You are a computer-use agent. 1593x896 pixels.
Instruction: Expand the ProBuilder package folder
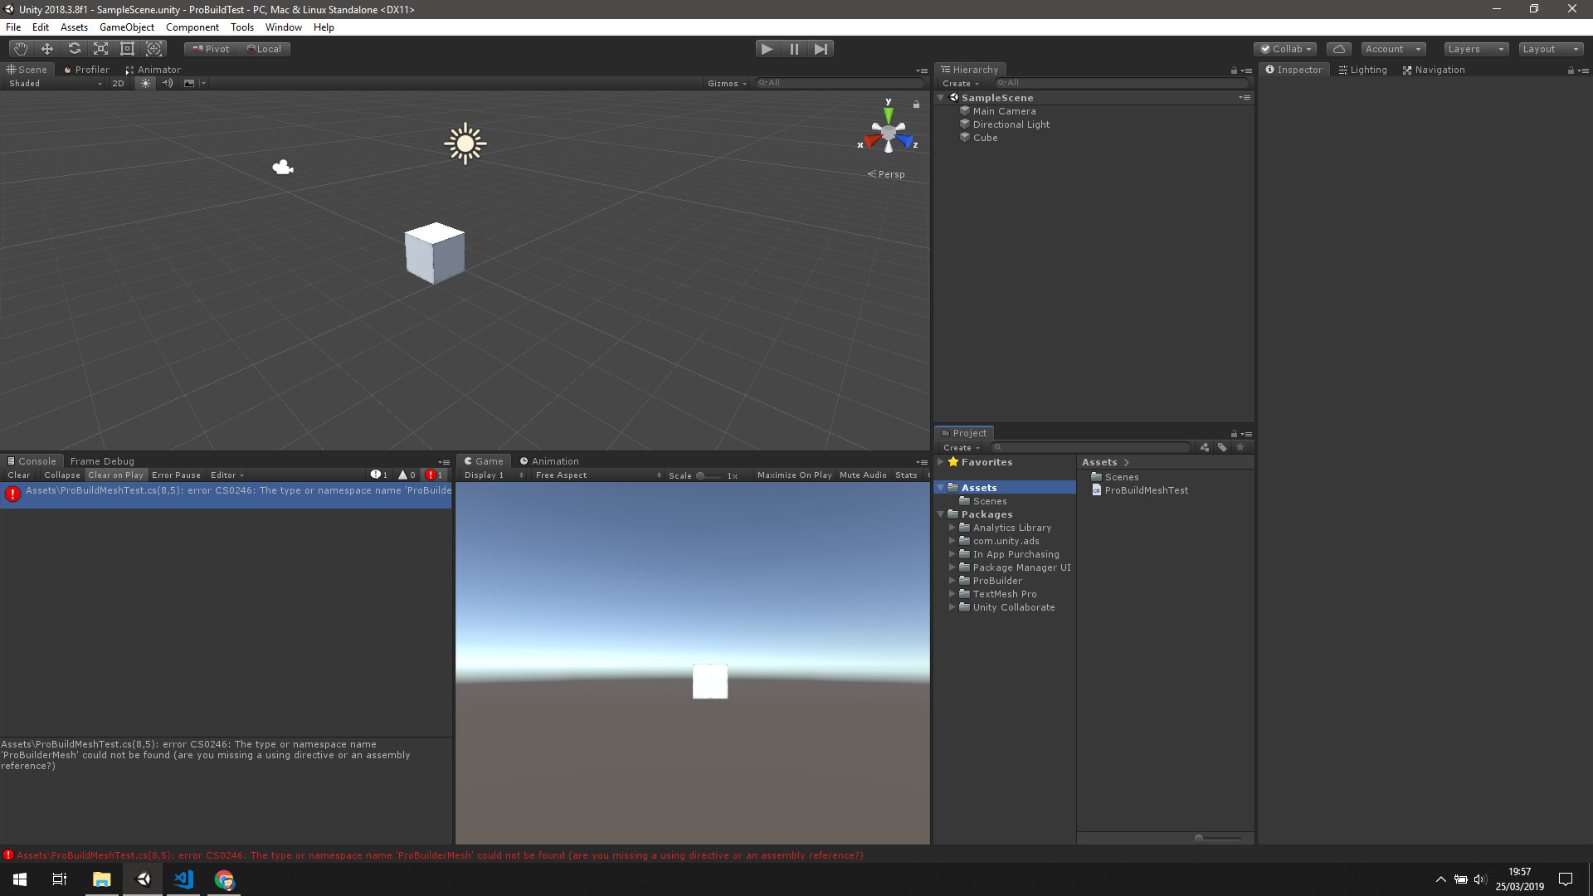(952, 581)
